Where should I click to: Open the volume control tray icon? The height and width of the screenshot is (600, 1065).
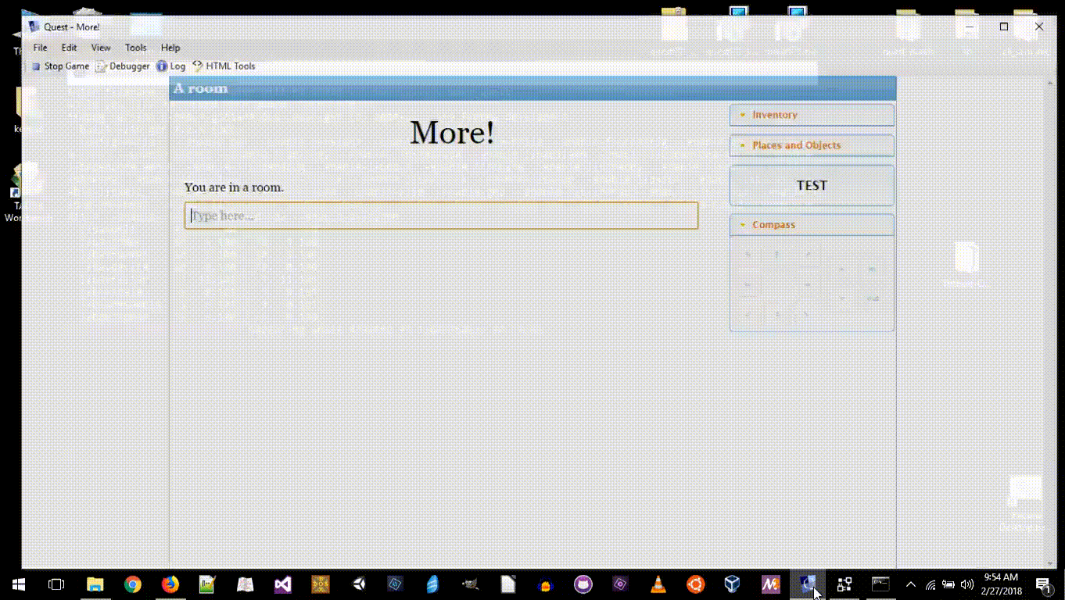(x=967, y=584)
